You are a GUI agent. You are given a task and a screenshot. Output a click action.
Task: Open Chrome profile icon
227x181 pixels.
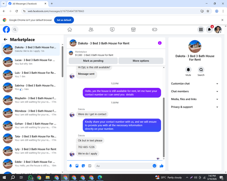click(217, 11)
